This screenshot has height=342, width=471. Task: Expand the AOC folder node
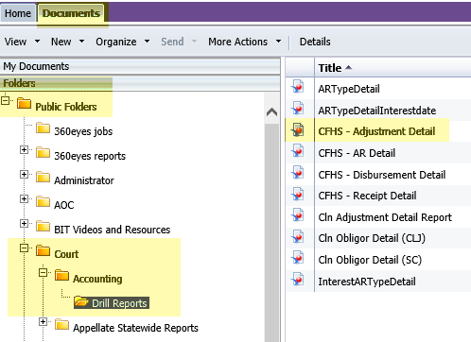click(24, 199)
